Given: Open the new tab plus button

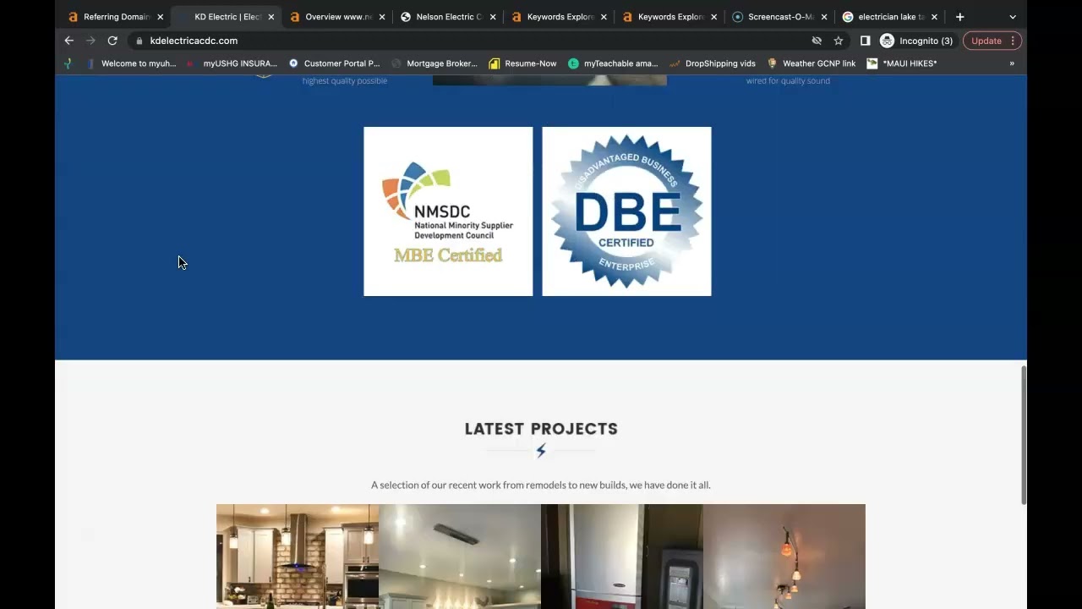Looking at the screenshot, I should pyautogui.click(x=959, y=17).
